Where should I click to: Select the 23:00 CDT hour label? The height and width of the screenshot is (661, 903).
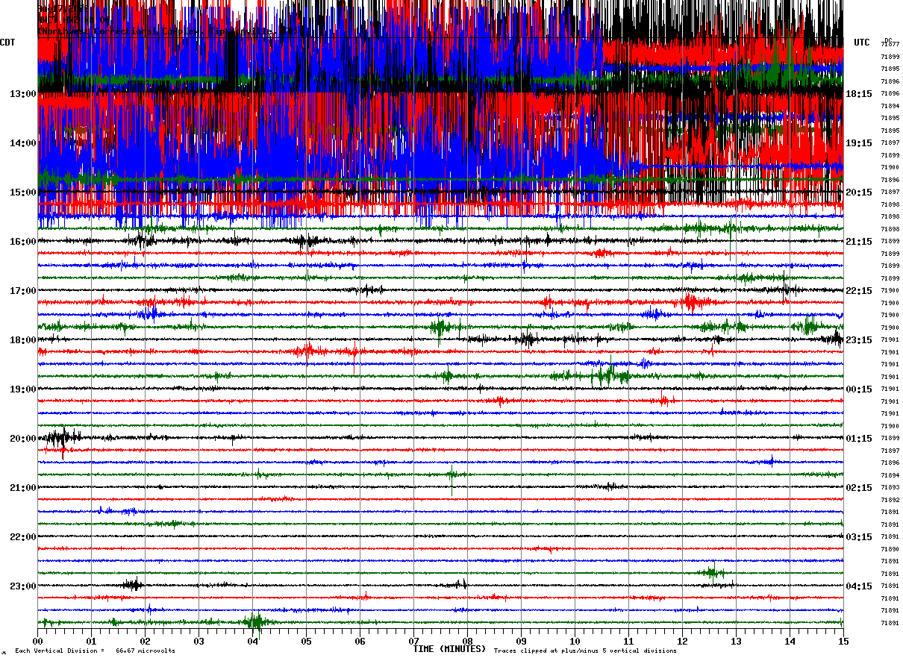(x=23, y=586)
